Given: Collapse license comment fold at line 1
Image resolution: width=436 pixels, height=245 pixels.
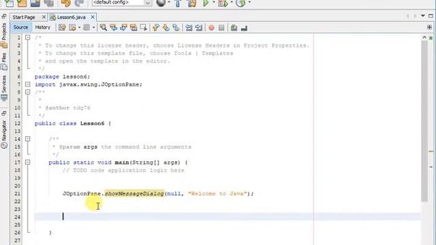Looking at the screenshot, I should click(27, 37).
